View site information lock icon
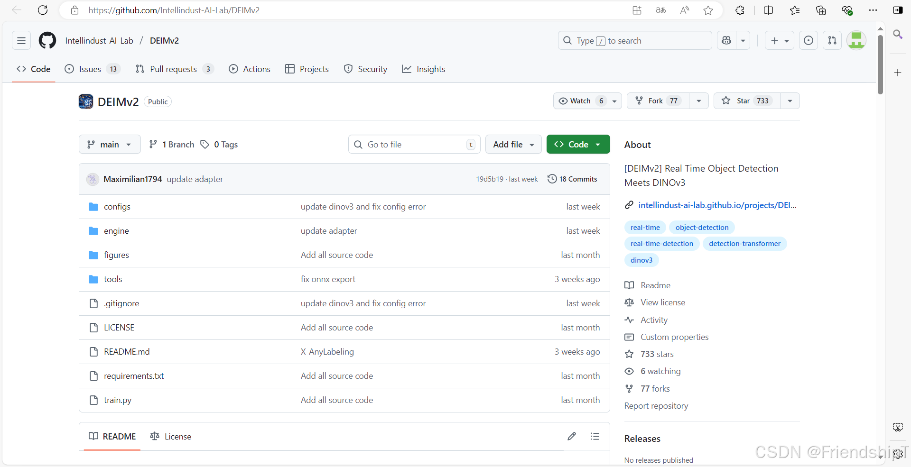This screenshot has height=467, width=911. (x=74, y=10)
